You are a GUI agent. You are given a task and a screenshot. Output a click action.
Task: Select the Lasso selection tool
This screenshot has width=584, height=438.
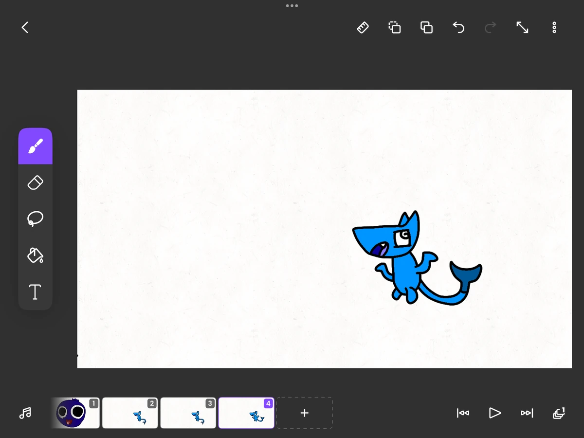click(x=35, y=219)
